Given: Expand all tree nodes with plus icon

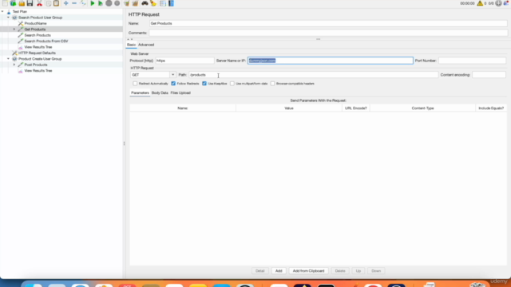Looking at the screenshot, I should 65,3.
